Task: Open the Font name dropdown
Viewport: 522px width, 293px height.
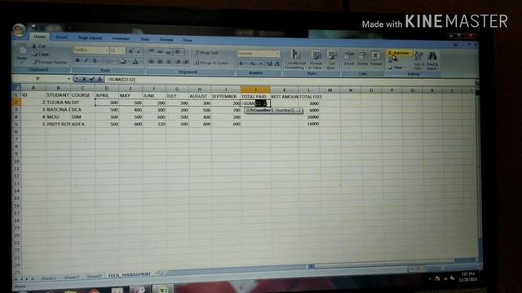Action: 107,50
